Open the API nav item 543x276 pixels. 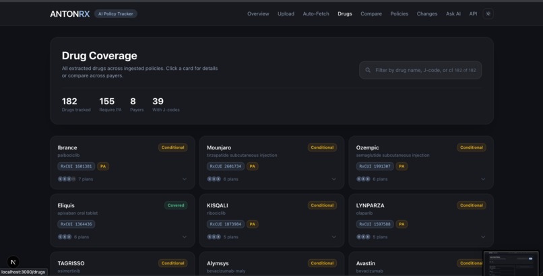[473, 14]
